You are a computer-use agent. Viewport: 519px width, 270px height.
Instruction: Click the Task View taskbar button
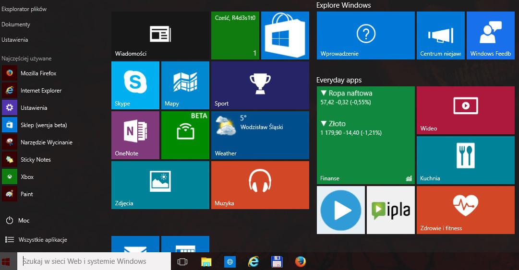click(x=182, y=261)
